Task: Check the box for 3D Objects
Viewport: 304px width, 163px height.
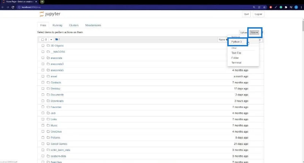Action: click(x=43, y=46)
